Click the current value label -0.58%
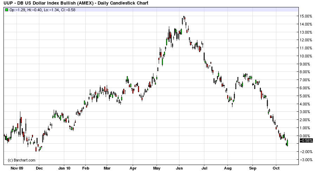Viewport: 316px width, 179px height. (306, 140)
